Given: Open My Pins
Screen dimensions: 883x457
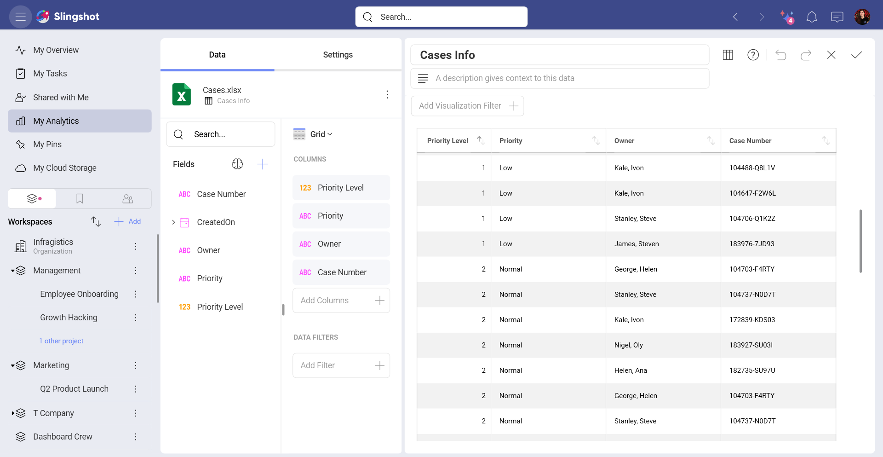Looking at the screenshot, I should (x=80, y=145).
